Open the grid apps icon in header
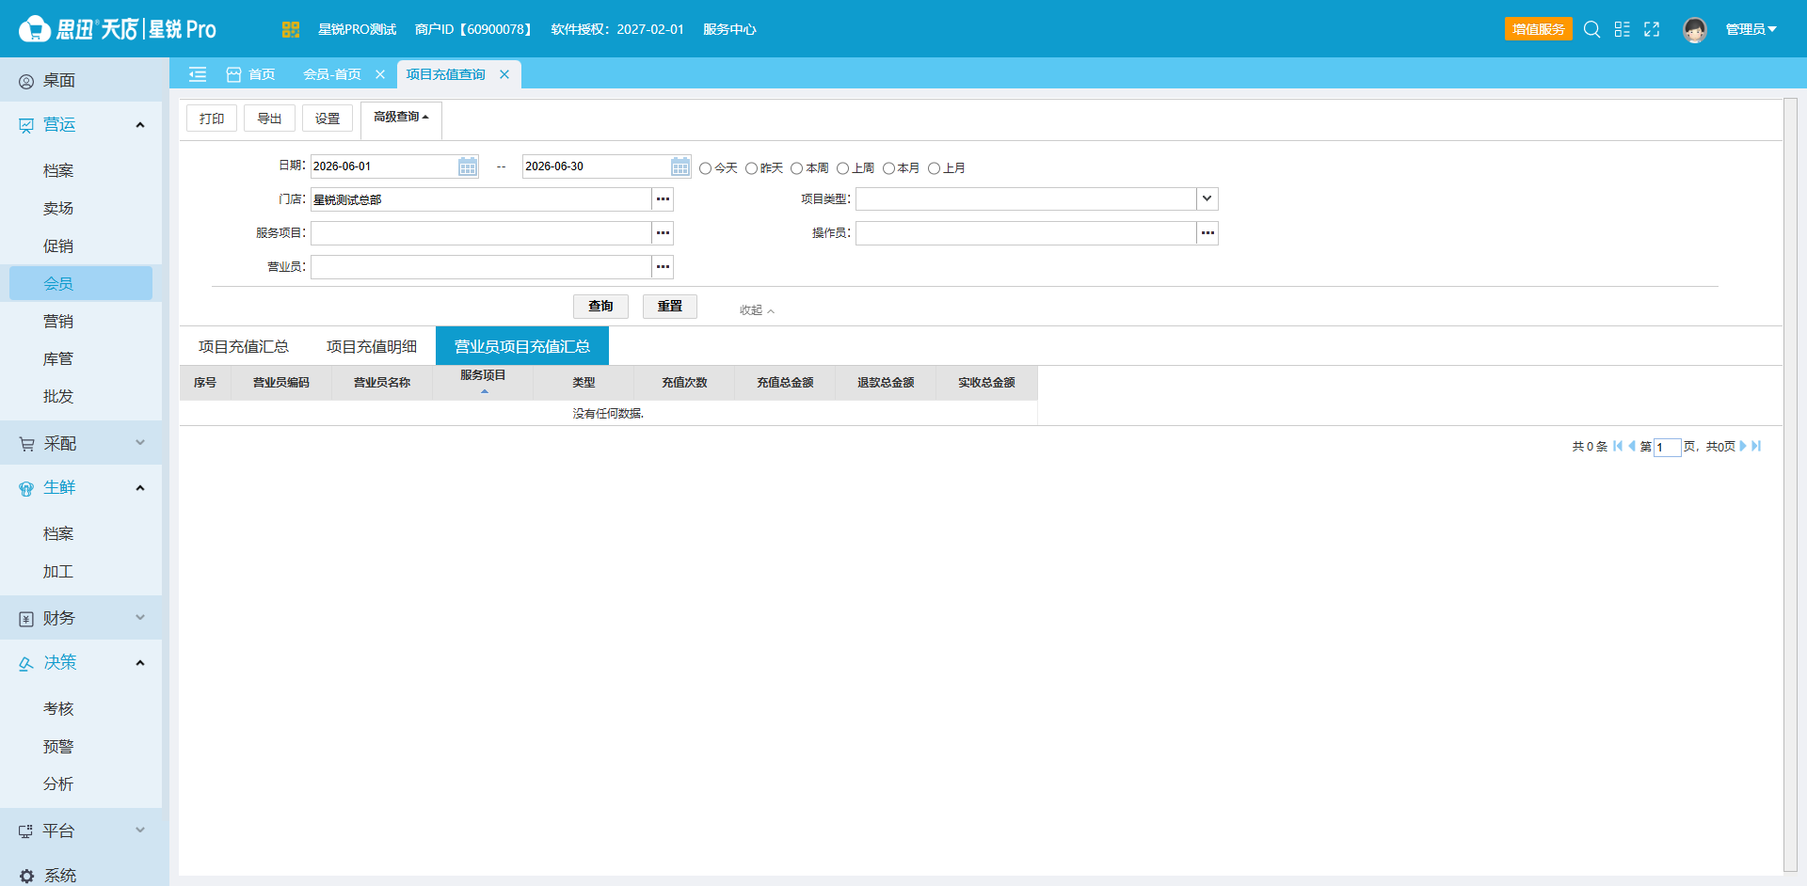 click(x=1622, y=29)
